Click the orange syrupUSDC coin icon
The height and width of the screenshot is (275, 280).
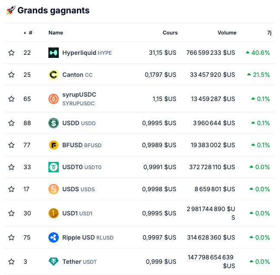[53, 99]
